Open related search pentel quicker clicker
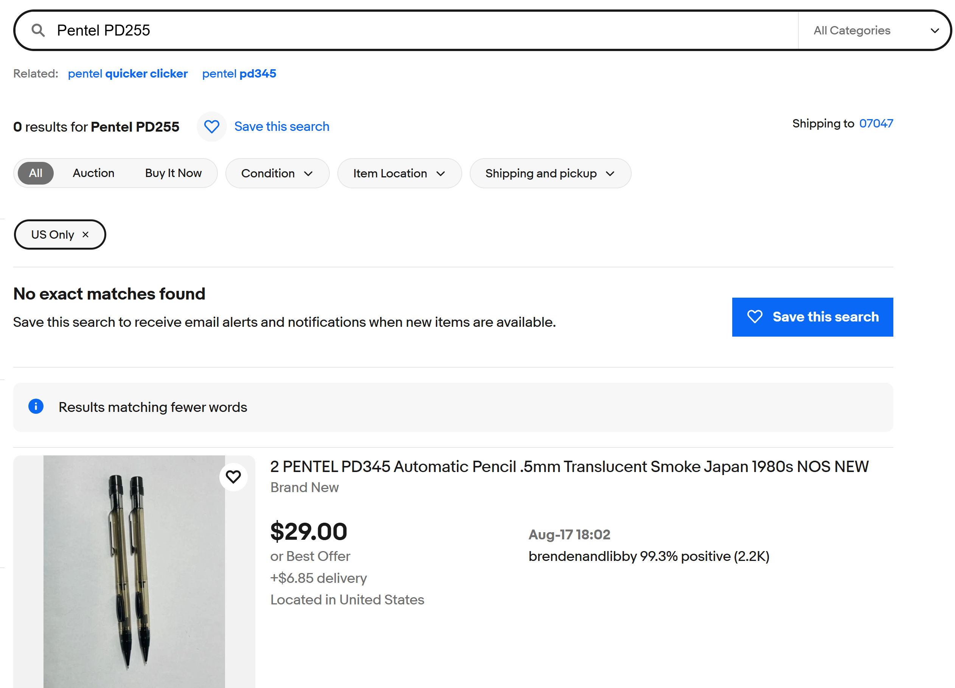The height and width of the screenshot is (688, 955). 127,74
